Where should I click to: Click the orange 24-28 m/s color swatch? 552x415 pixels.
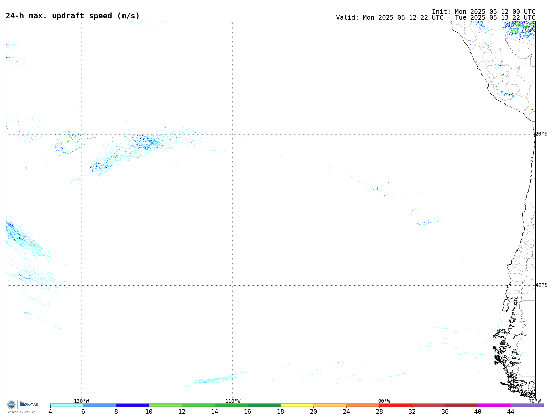coord(363,405)
